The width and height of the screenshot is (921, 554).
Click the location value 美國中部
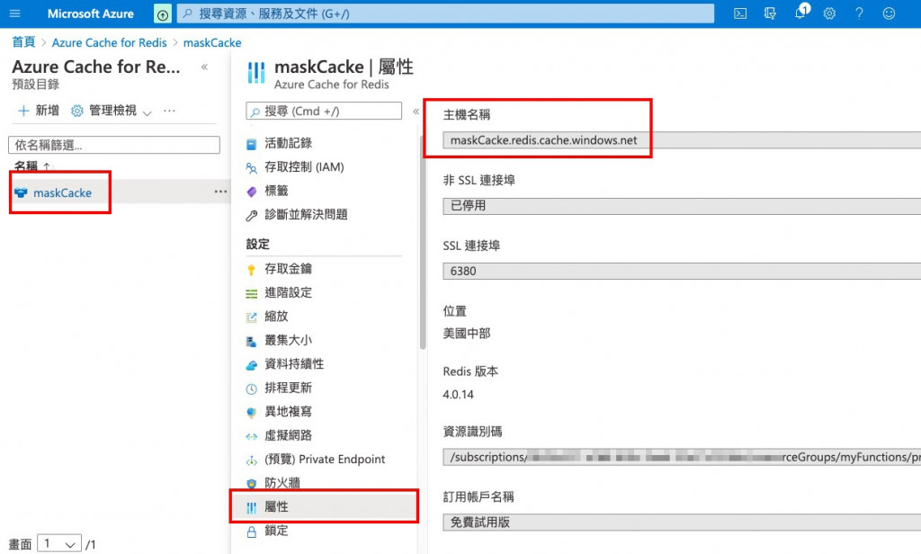coord(467,333)
